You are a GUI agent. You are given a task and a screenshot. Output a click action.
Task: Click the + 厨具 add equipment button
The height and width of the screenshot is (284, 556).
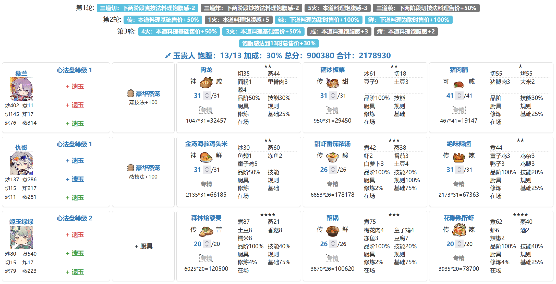coord(143,246)
